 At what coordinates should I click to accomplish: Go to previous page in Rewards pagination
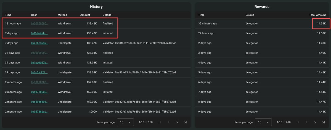(x=306, y=122)
